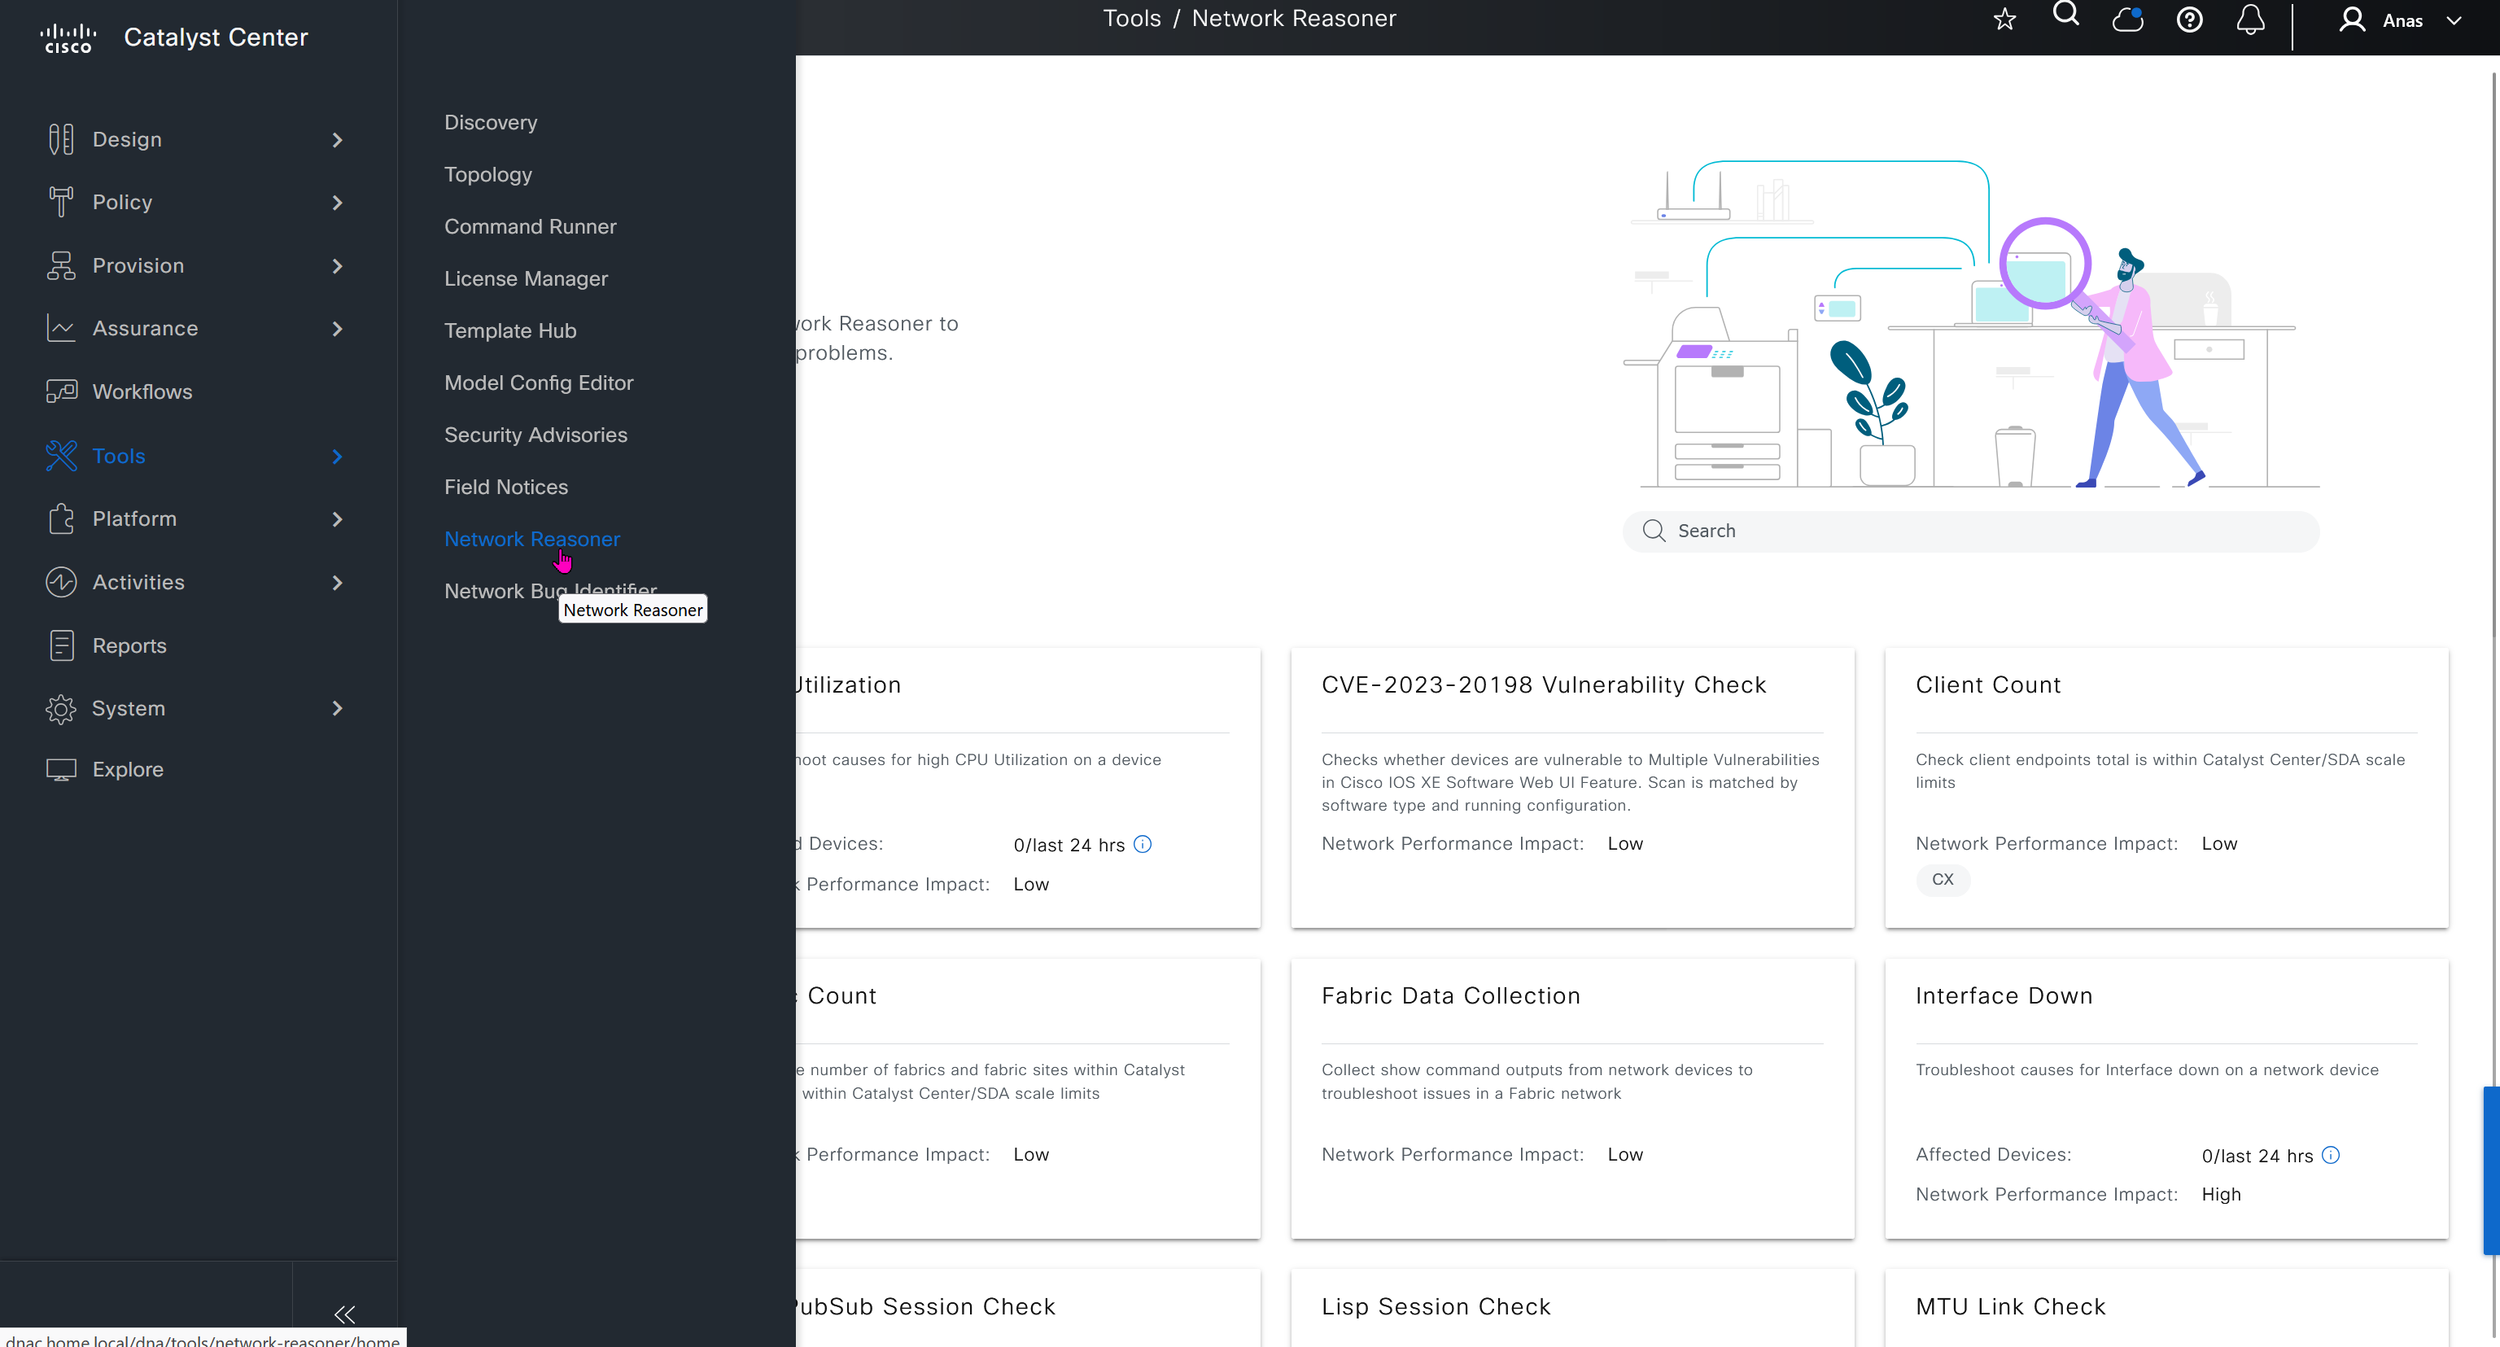The image size is (2500, 1347).
Task: Click the Reports sidebar icon
Action: coord(61,645)
